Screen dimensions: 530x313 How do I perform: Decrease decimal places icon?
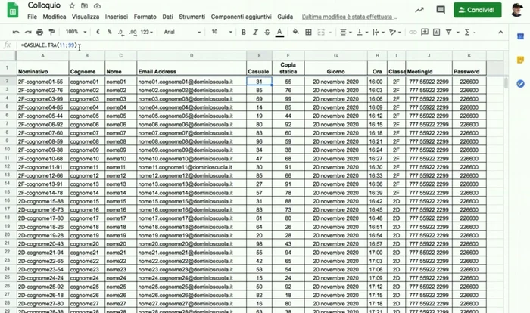pos(120,32)
